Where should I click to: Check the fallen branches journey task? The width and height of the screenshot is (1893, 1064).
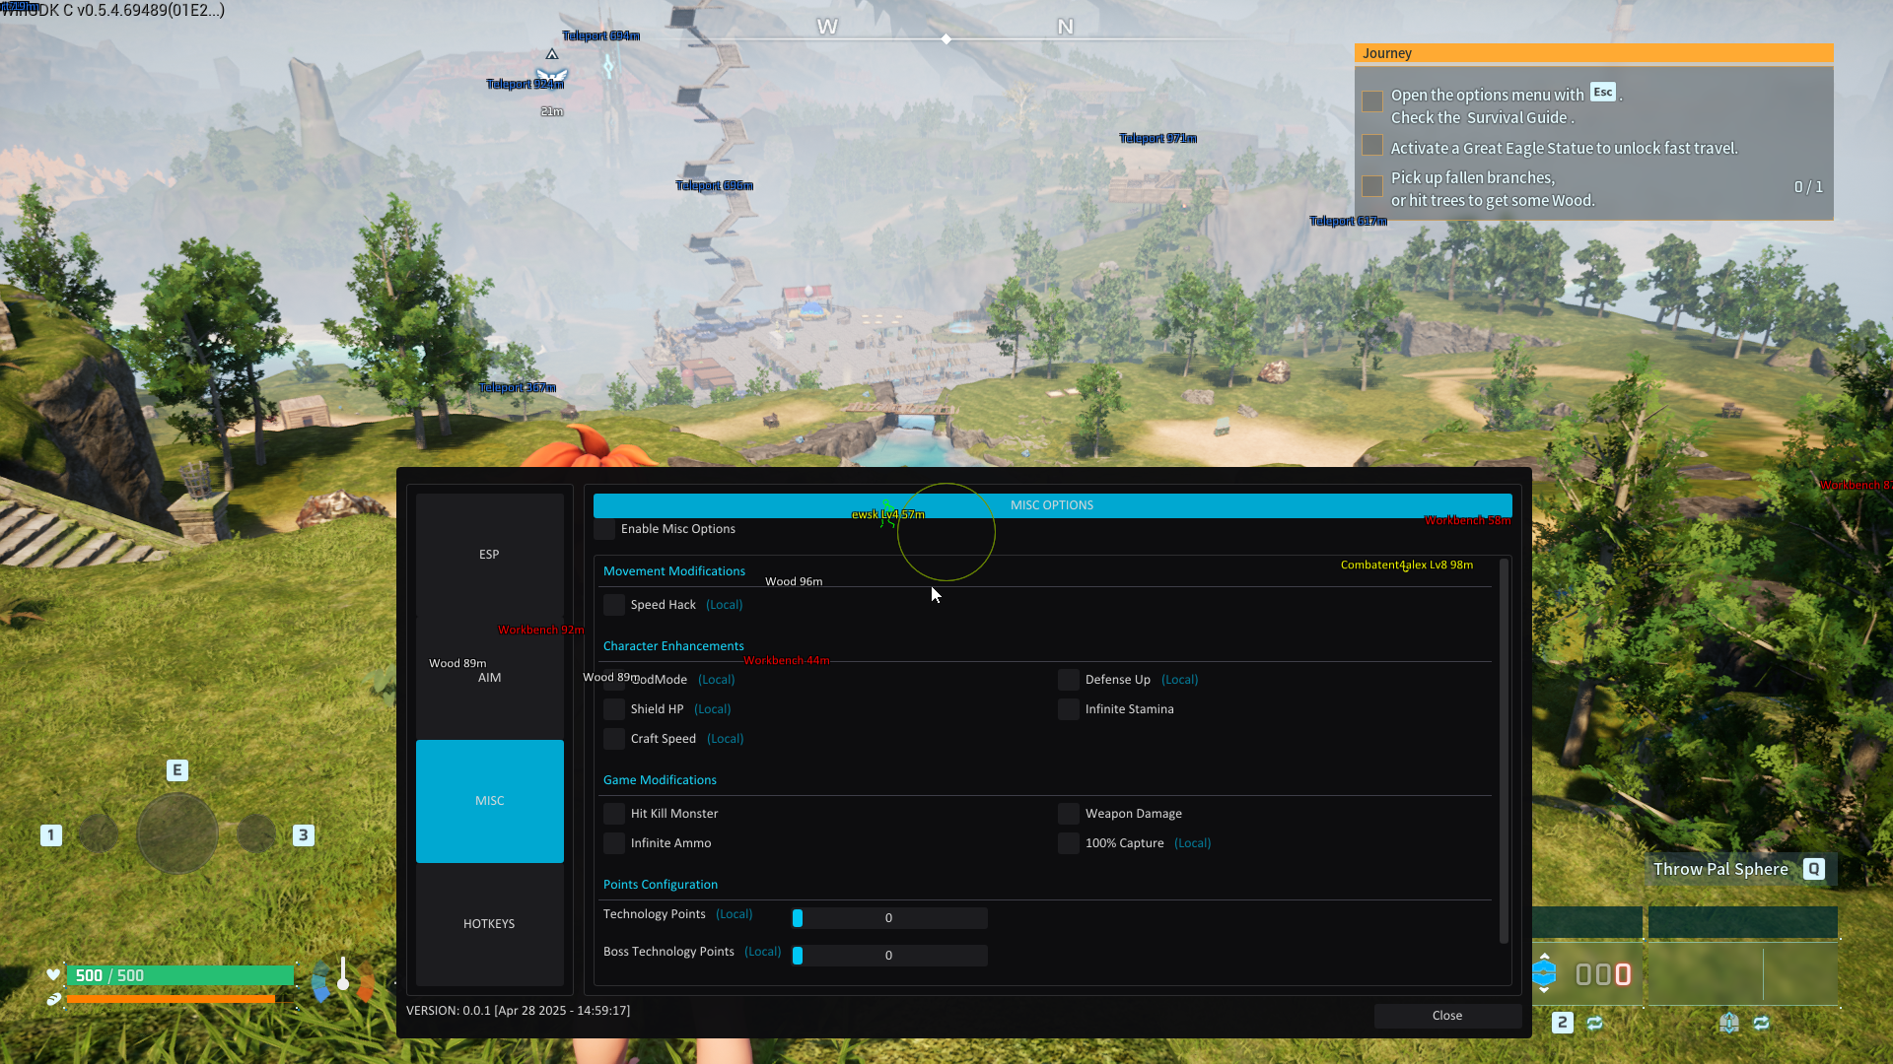click(x=1372, y=186)
